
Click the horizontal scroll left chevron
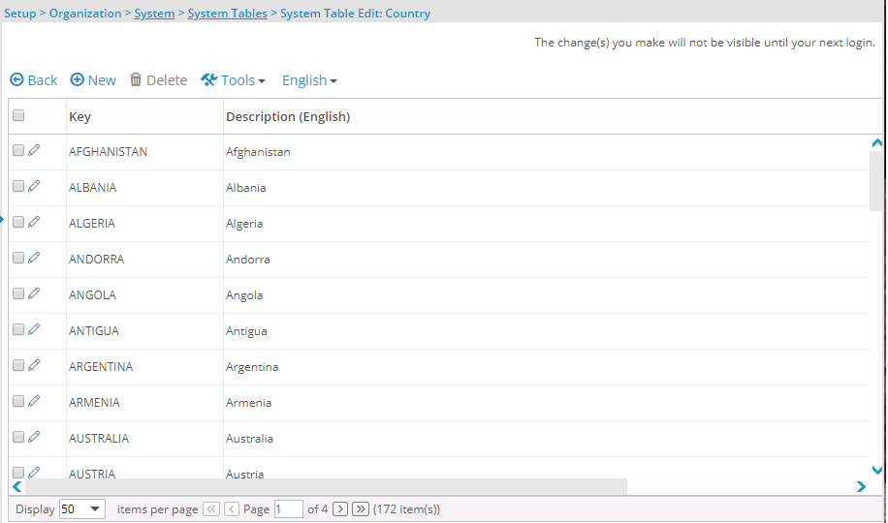(17, 487)
